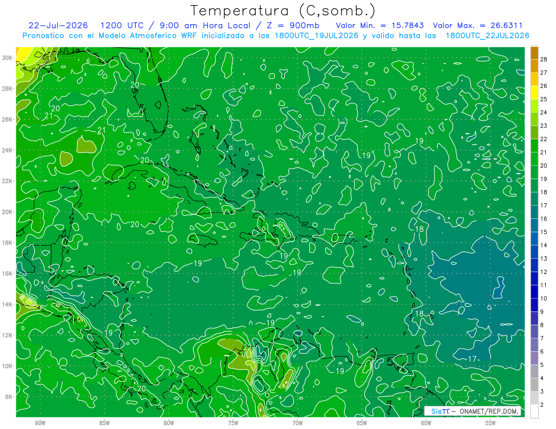
Task: Click the color scale label '22'
Action: (x=543, y=139)
